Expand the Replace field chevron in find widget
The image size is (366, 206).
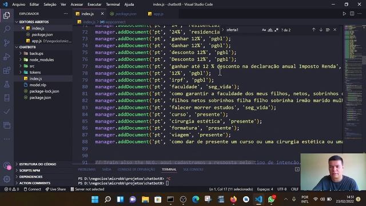pyautogui.click(x=222, y=30)
